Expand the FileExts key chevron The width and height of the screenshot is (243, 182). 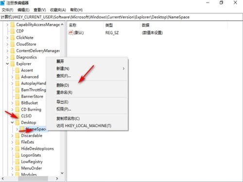pos(12,142)
